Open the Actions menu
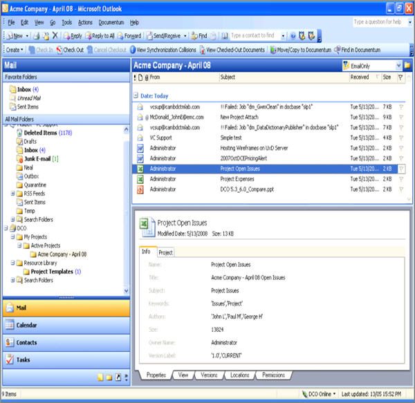The width and height of the screenshot is (415, 403). tap(85, 23)
